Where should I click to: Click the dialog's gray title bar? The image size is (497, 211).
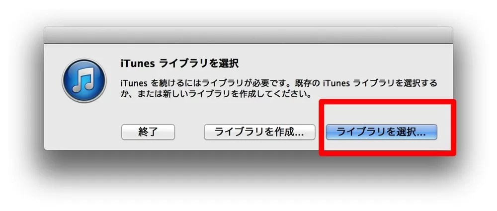tap(248, 35)
